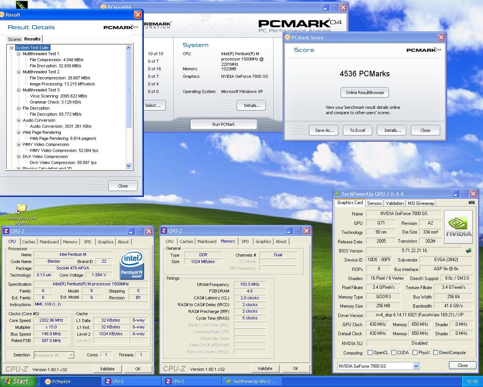This screenshot has height=387, width=483.
Task: Enable the OpenCL checkbox in GPU-Z
Action: pos(370,353)
